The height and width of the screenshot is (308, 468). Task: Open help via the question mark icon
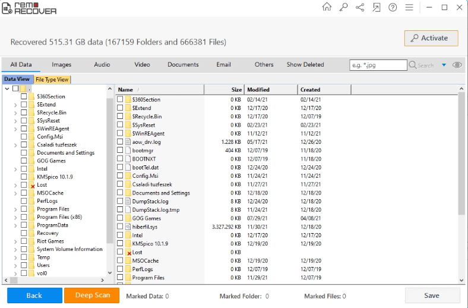point(393,8)
